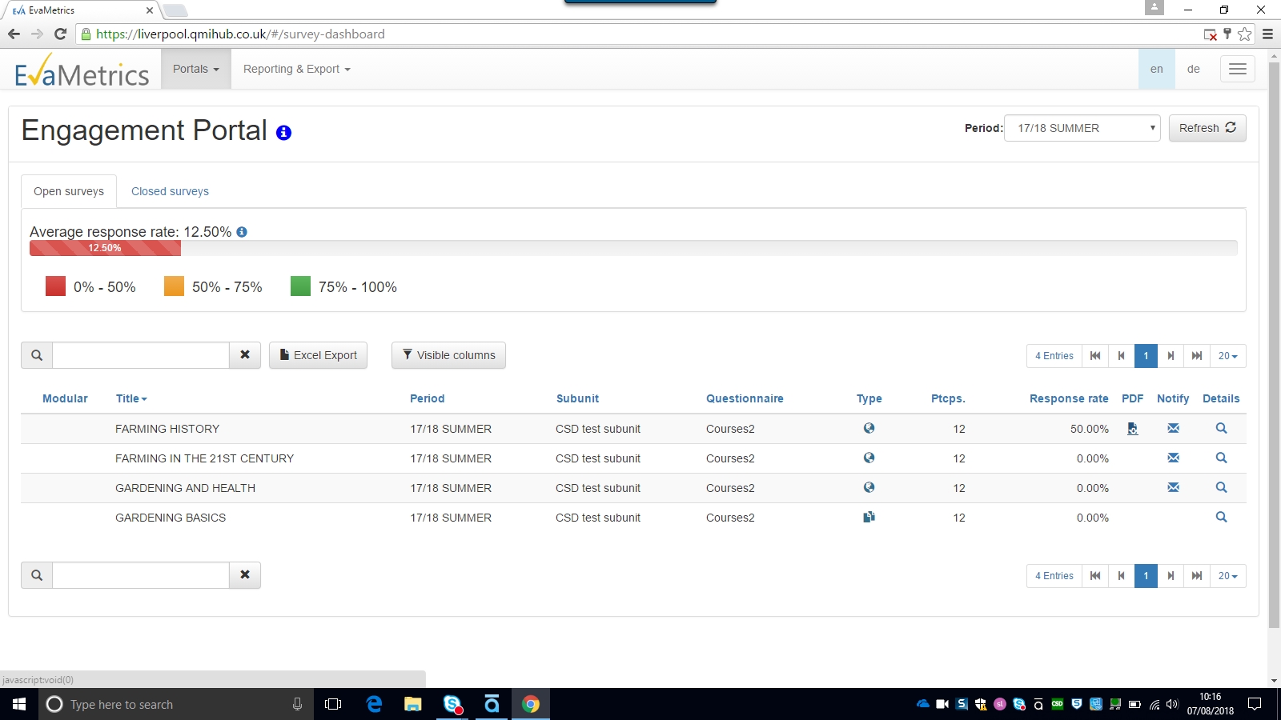This screenshot has width=1281, height=720.
Task: Switch language to English (en)
Action: 1157,69
